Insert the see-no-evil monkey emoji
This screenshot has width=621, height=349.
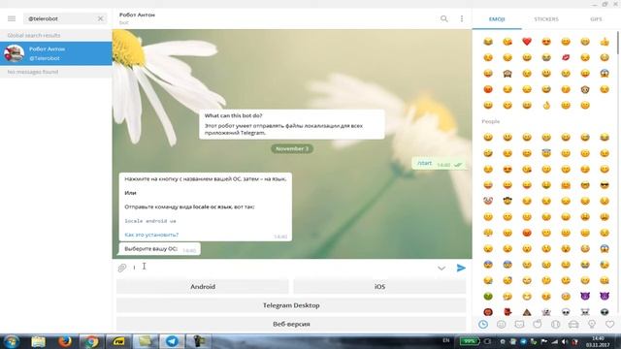[x=507, y=74]
